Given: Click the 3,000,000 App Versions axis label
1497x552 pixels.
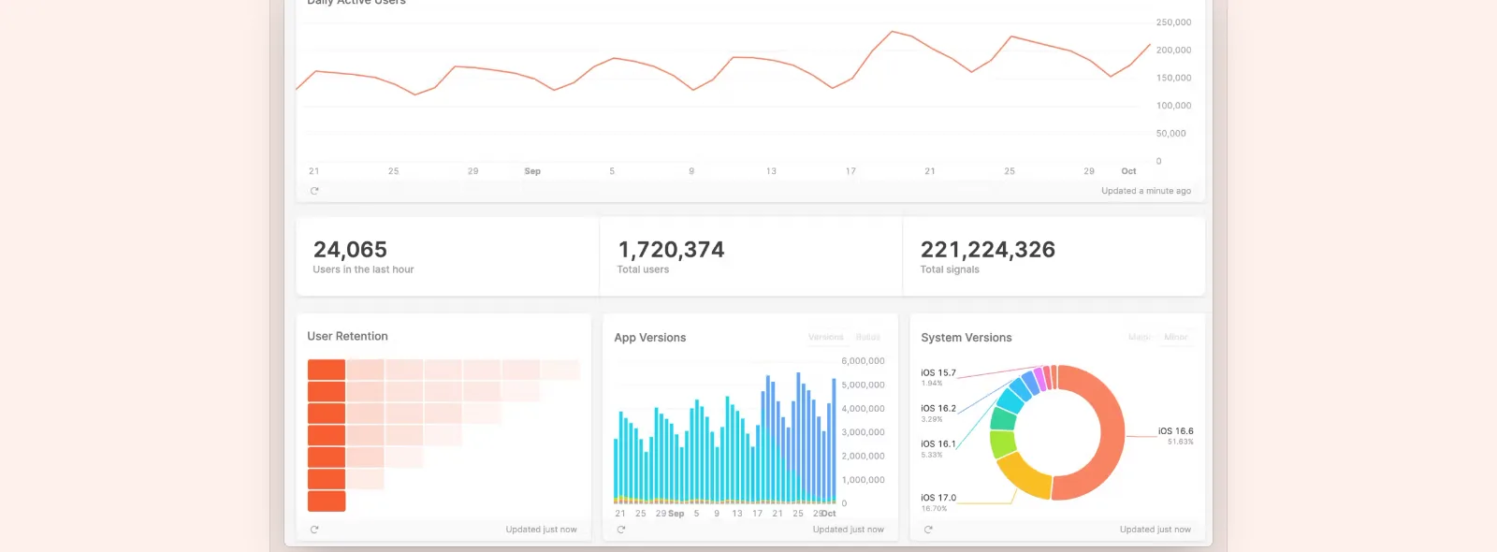Looking at the screenshot, I should point(863,432).
